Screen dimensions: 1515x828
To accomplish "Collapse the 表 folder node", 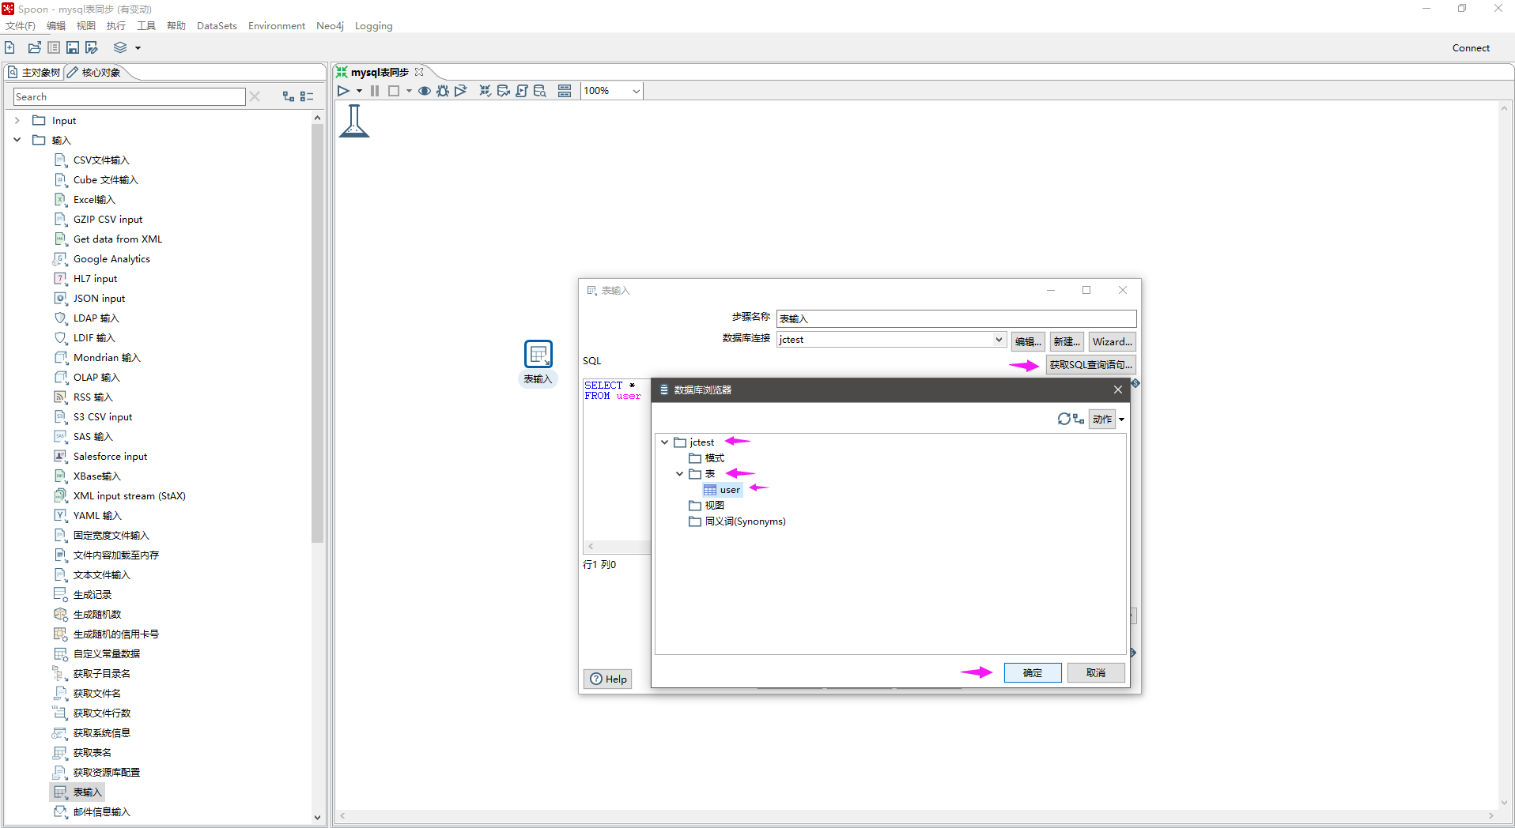I will [679, 474].
